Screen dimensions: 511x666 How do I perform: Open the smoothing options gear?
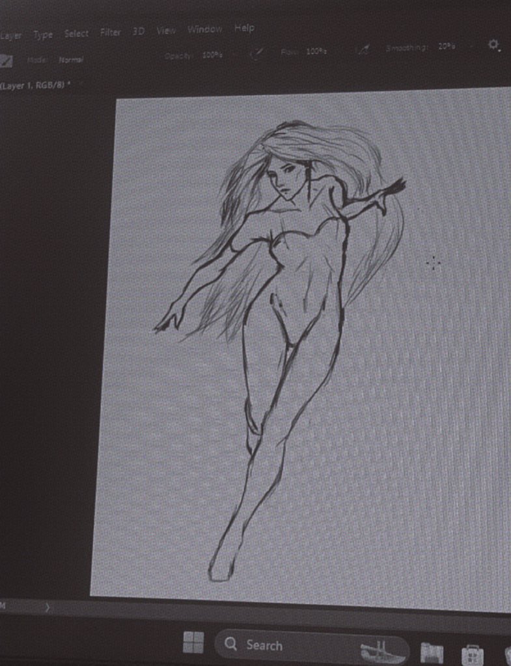coord(493,45)
